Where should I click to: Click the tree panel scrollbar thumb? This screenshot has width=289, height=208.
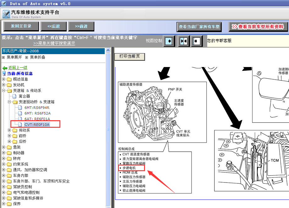tap(108, 129)
